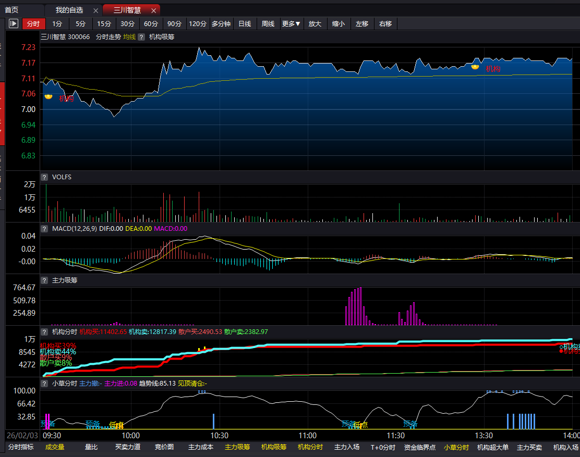
Task: Switch to the 我的自选 tab
Action: point(69,10)
